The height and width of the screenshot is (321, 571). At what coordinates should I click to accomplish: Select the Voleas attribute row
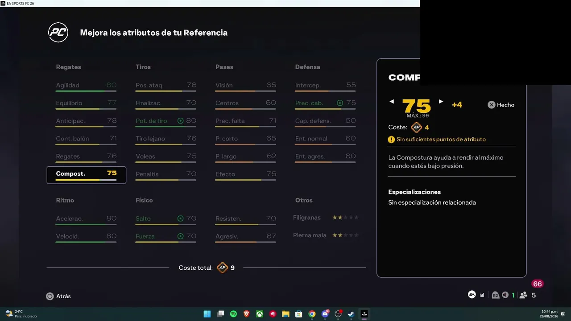click(166, 157)
